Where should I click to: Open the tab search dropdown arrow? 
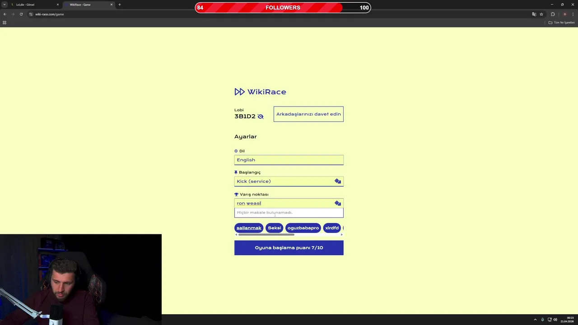(x=5, y=5)
